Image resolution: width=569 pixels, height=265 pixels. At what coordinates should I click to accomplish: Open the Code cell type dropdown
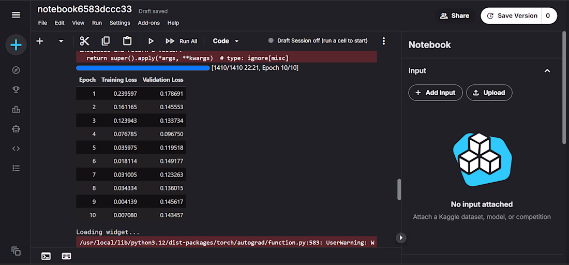226,41
